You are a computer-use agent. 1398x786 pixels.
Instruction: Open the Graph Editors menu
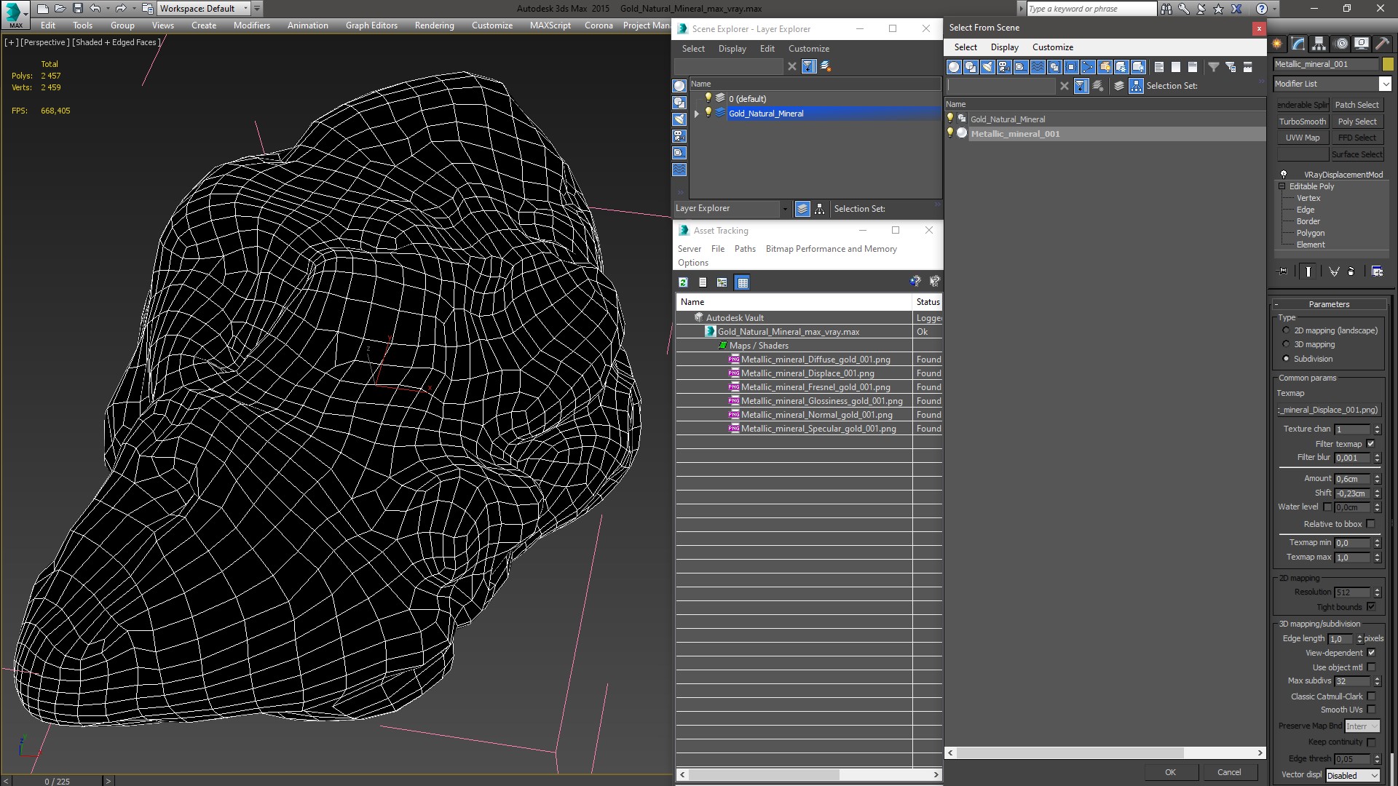tap(371, 25)
